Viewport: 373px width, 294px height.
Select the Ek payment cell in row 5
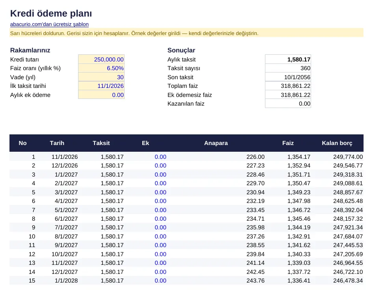160,192
